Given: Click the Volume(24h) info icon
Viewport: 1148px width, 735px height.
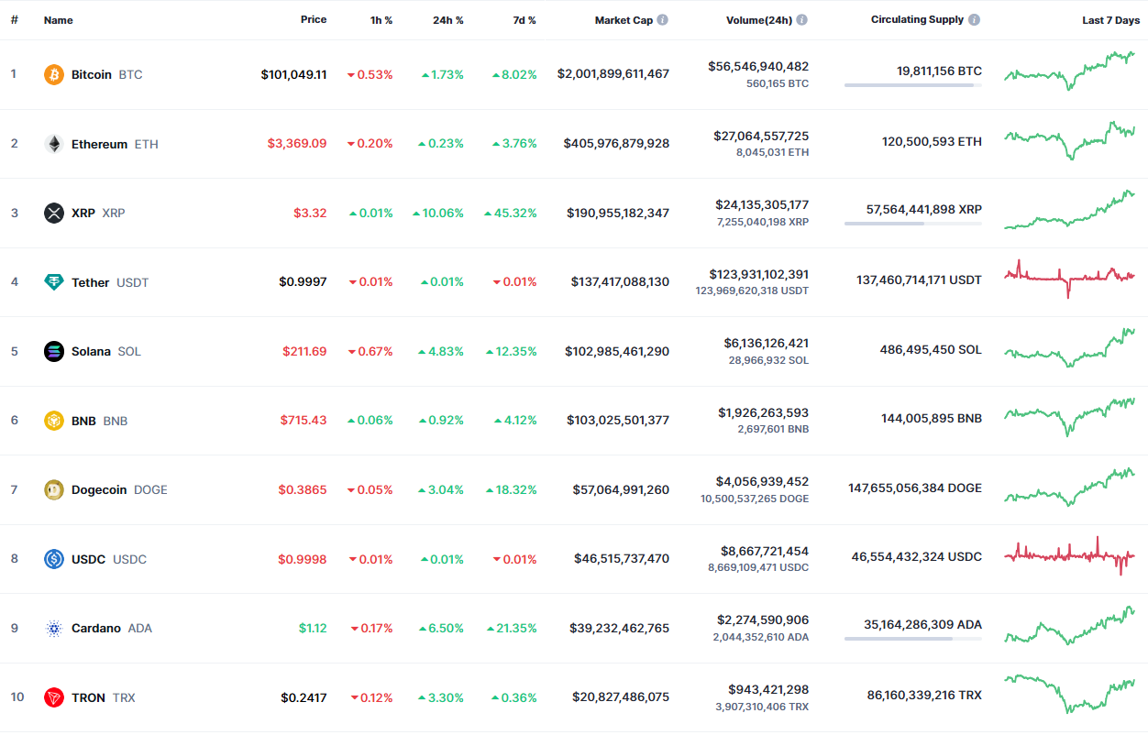Looking at the screenshot, I should (801, 19).
